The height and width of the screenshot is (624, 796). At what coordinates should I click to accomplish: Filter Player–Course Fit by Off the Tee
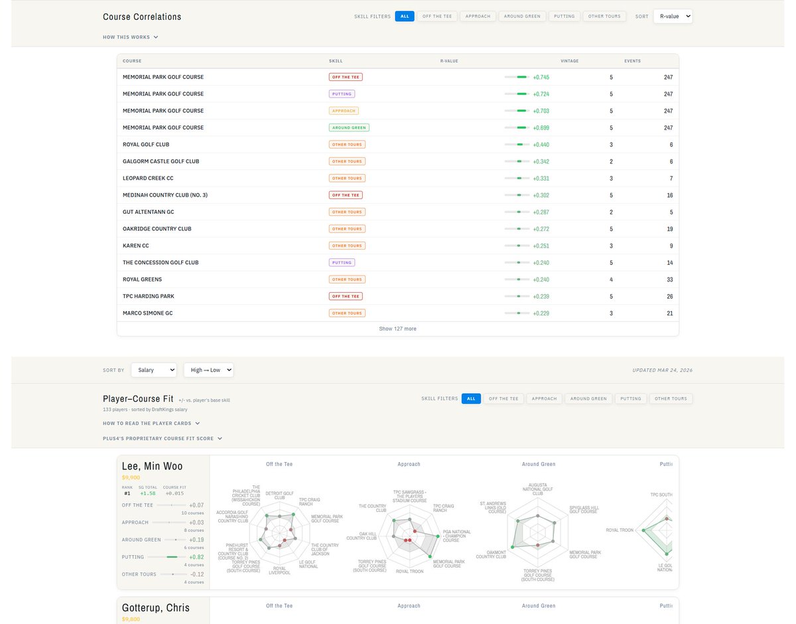click(503, 399)
